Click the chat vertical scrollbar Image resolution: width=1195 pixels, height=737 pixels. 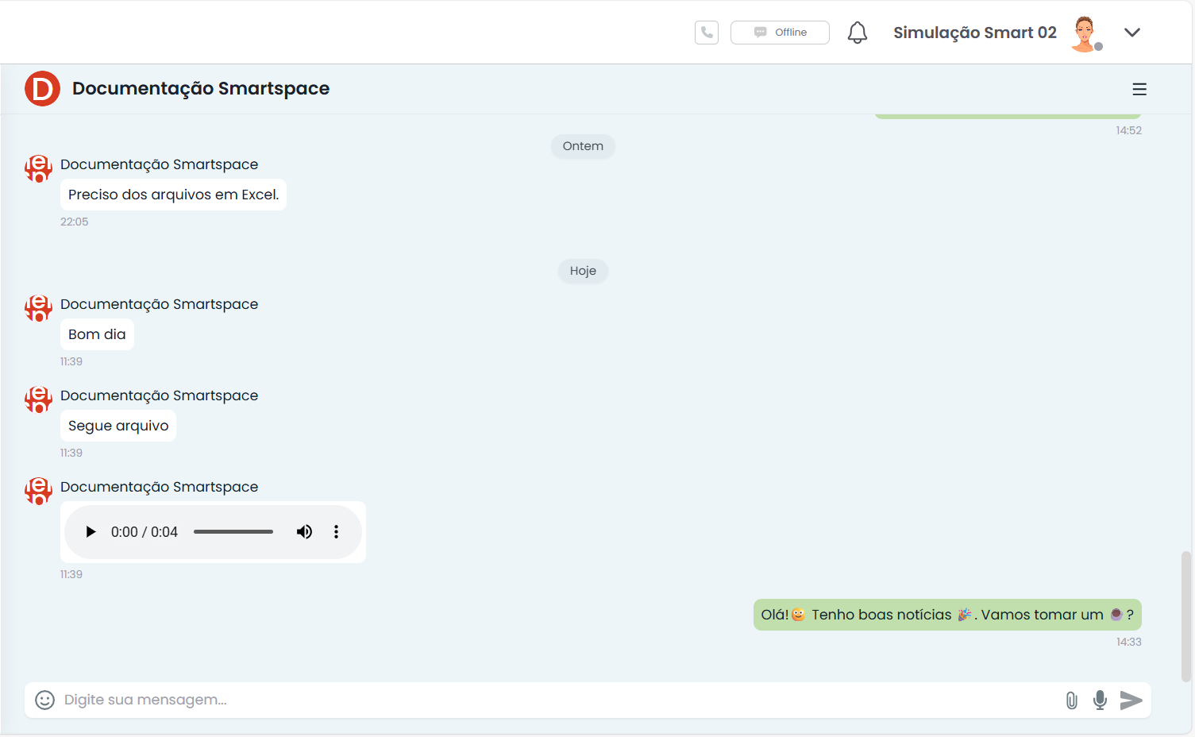pos(1186,615)
